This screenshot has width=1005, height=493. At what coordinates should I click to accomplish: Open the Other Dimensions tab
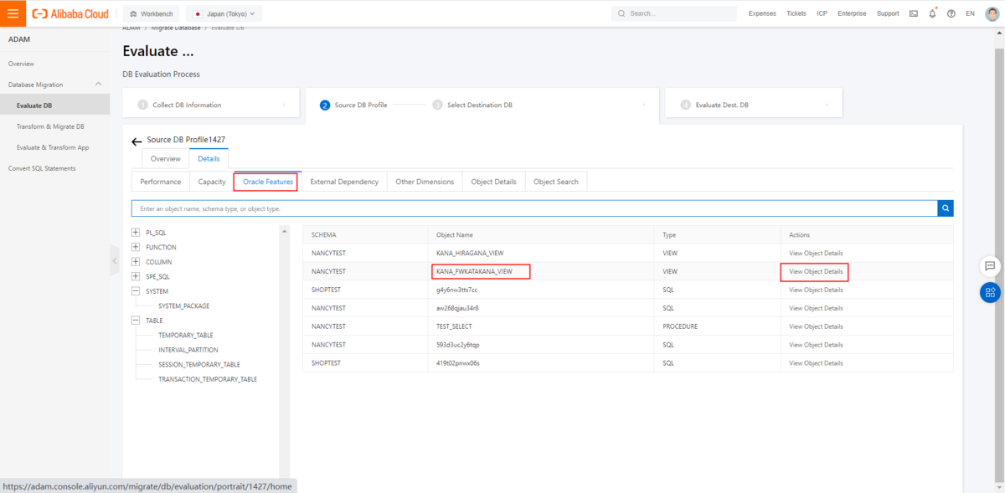pos(425,182)
